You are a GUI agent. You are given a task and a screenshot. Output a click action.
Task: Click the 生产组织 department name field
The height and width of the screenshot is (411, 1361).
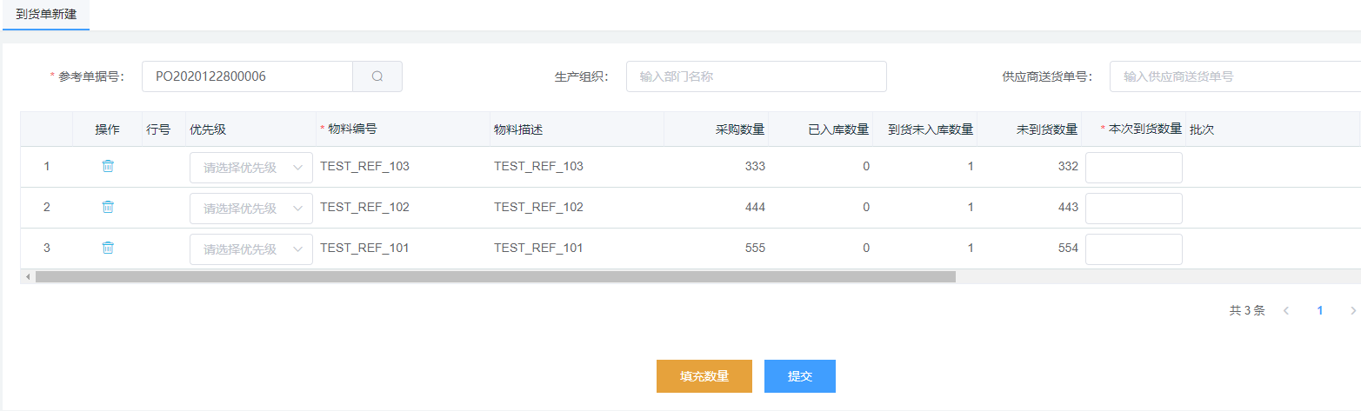(x=756, y=76)
